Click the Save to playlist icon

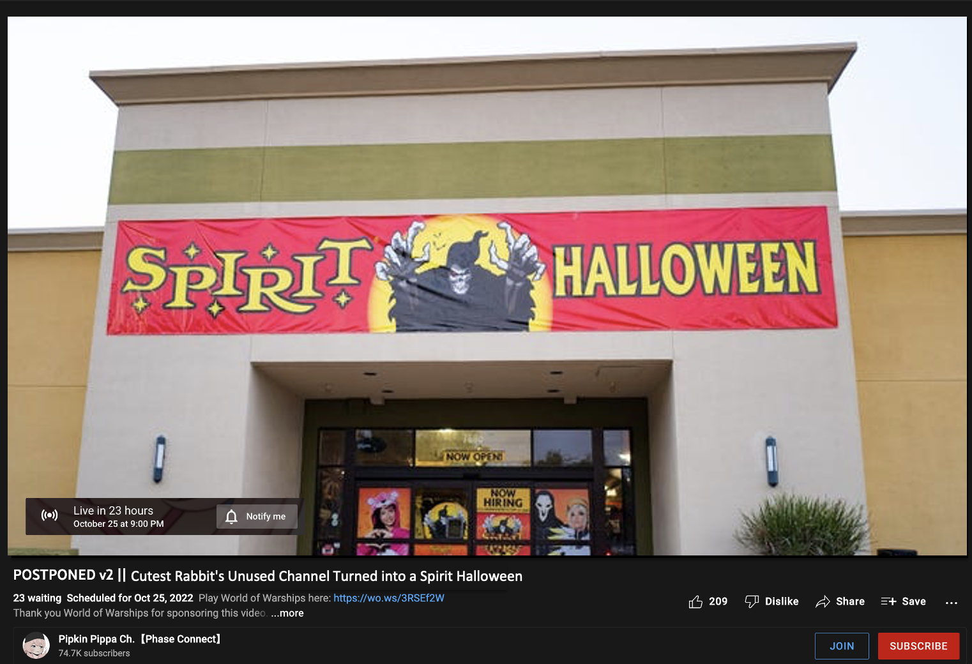coord(888,601)
